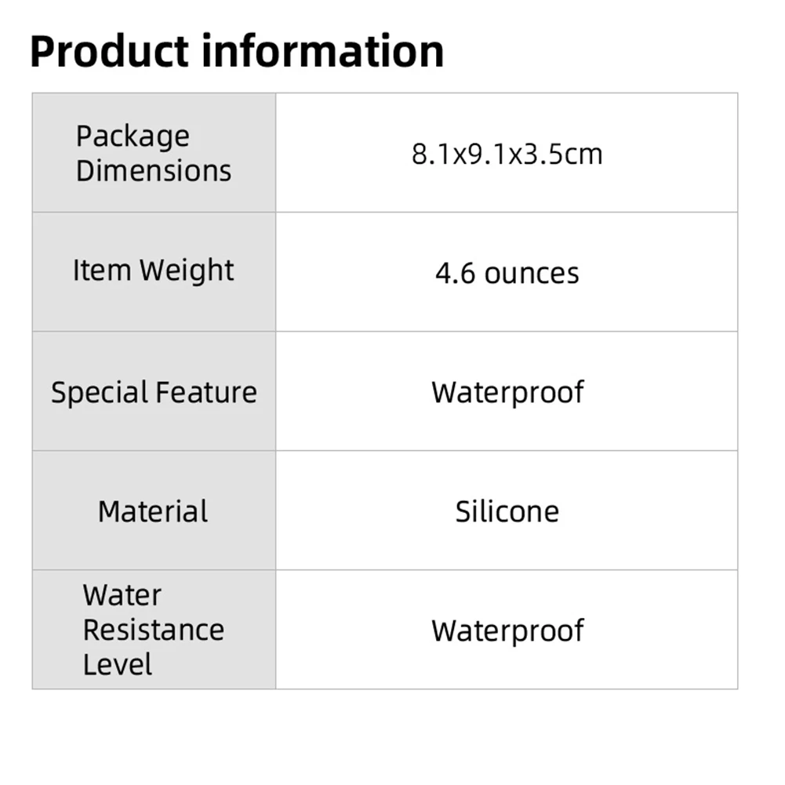Click the word "Level" in the last row
The width and height of the screenshot is (785, 785).
[118, 664]
